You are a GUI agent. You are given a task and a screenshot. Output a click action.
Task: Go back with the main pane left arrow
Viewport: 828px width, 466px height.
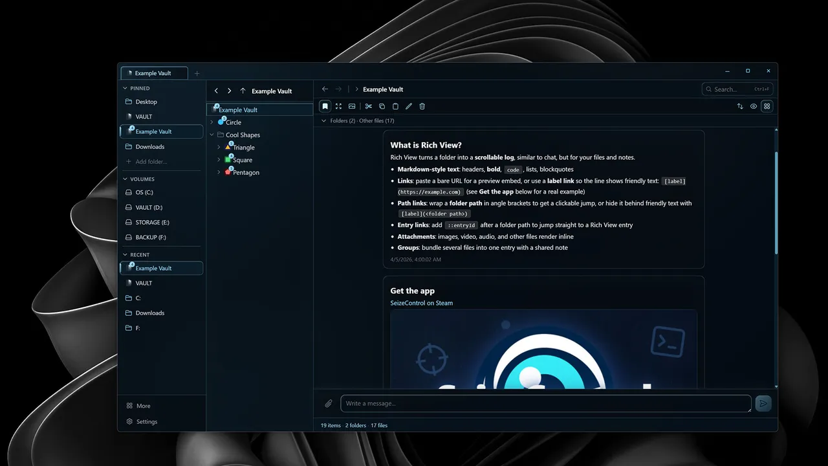pos(325,89)
